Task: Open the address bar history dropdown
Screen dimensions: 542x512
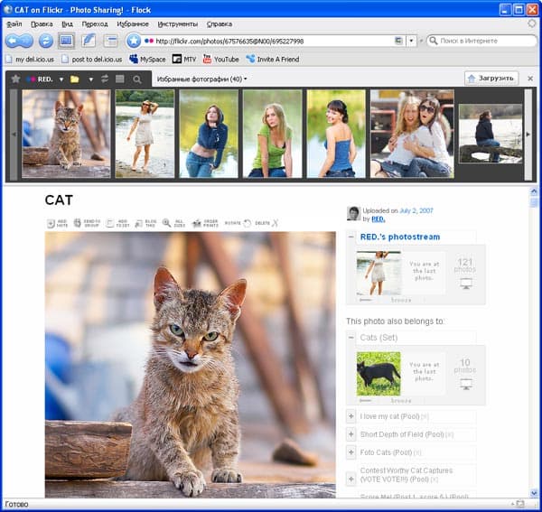Action: tap(411, 41)
